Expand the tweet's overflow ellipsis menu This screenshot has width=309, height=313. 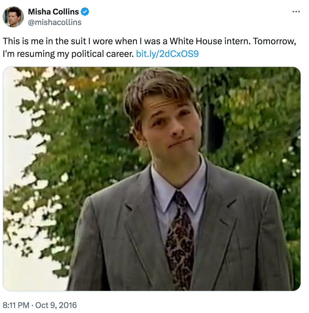(x=296, y=12)
